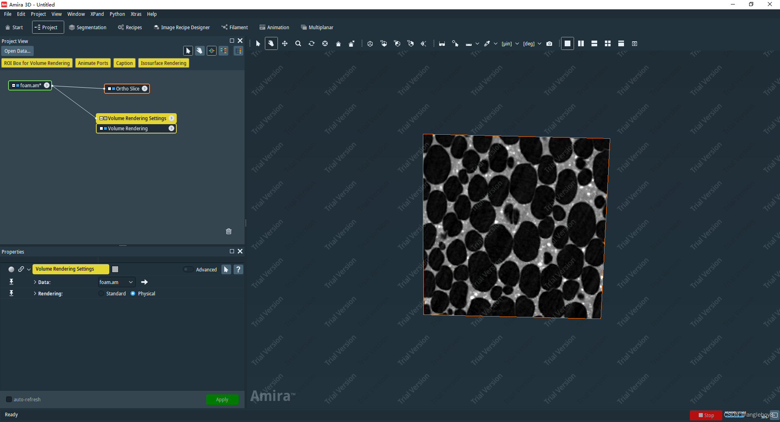Screen dimensions: 780x422
Task: Choose the Zoom magnifier tool
Action: pyautogui.click(x=298, y=43)
